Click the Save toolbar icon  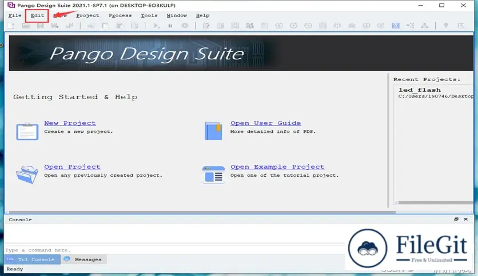40,26
